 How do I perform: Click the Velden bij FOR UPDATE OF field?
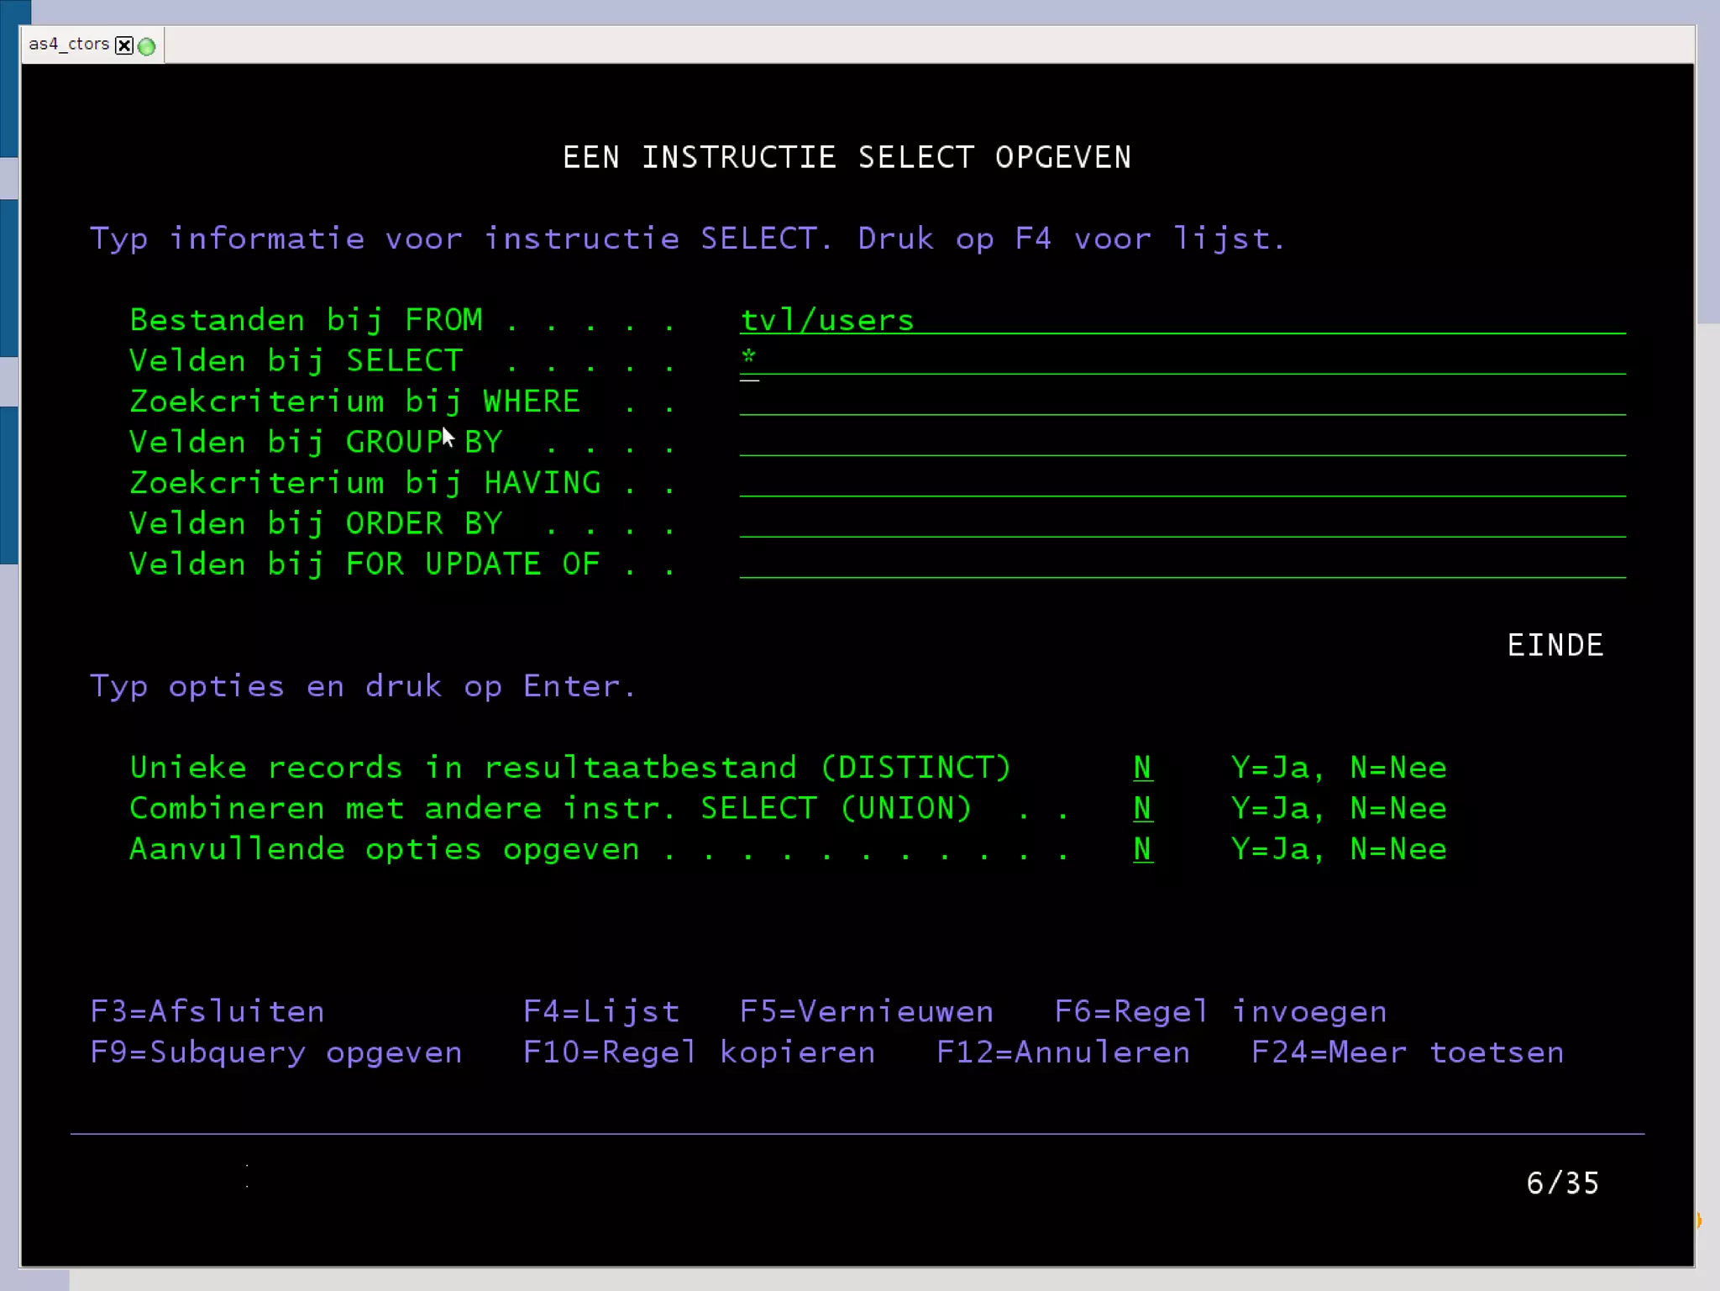1181,564
